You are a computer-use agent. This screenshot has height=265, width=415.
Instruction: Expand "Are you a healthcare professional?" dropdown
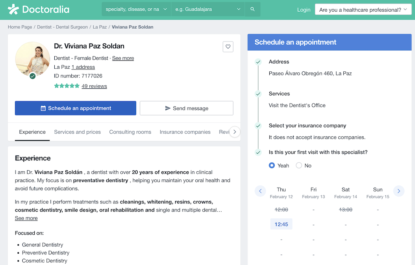(x=363, y=10)
